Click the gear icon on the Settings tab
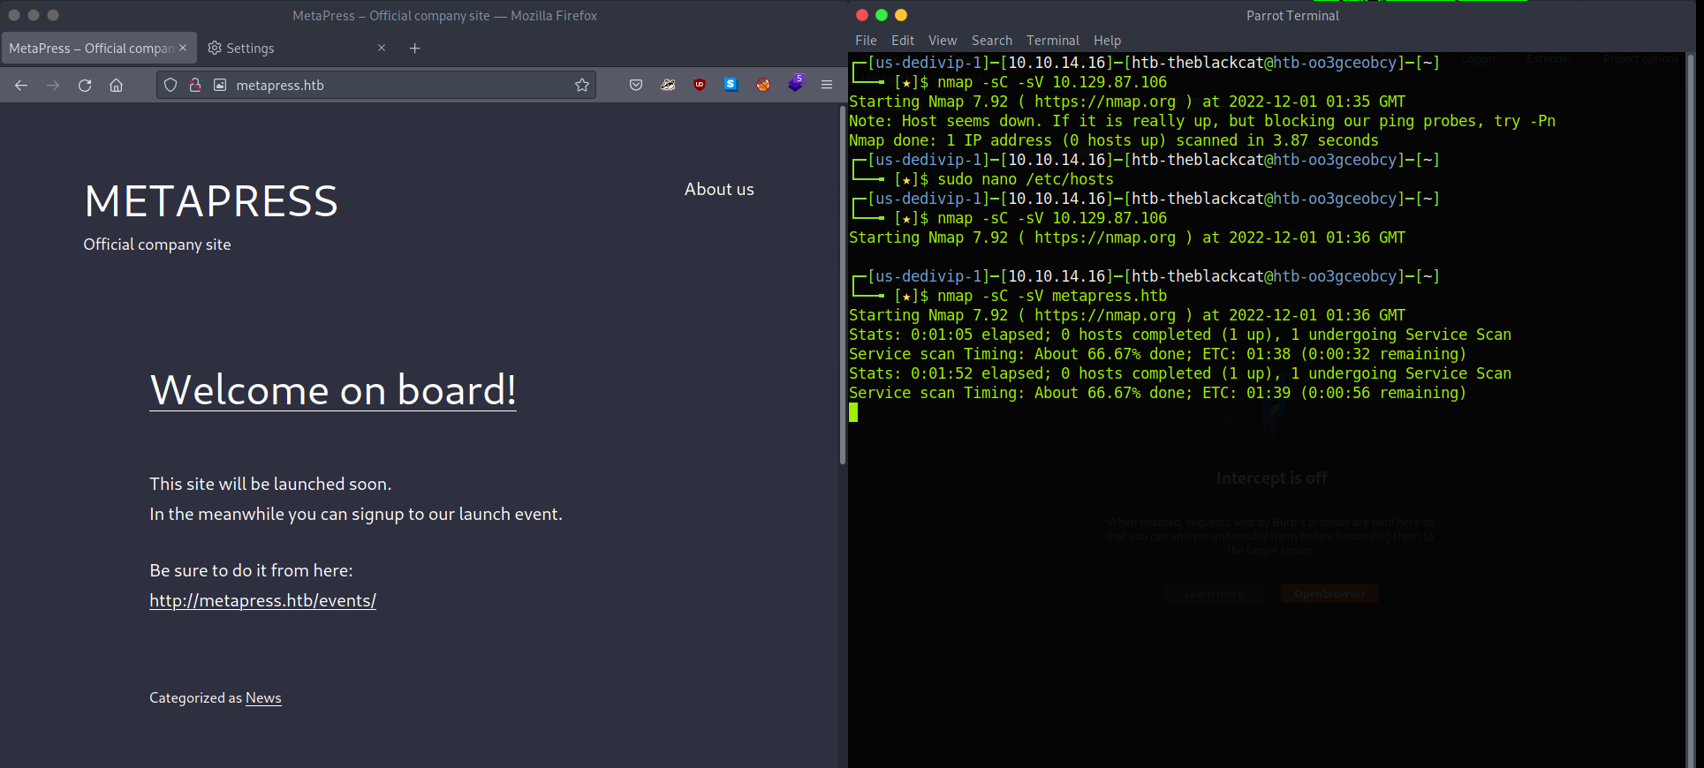This screenshot has height=768, width=1704. (x=215, y=48)
